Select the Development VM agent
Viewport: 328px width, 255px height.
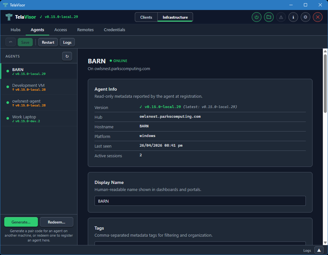39,87
